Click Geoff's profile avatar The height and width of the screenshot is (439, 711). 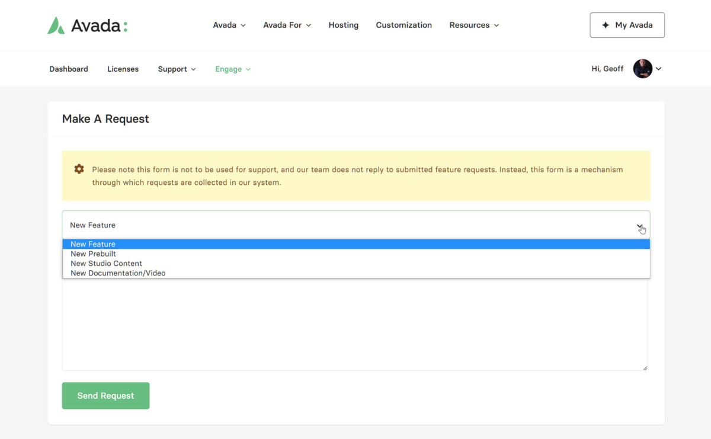coord(642,69)
